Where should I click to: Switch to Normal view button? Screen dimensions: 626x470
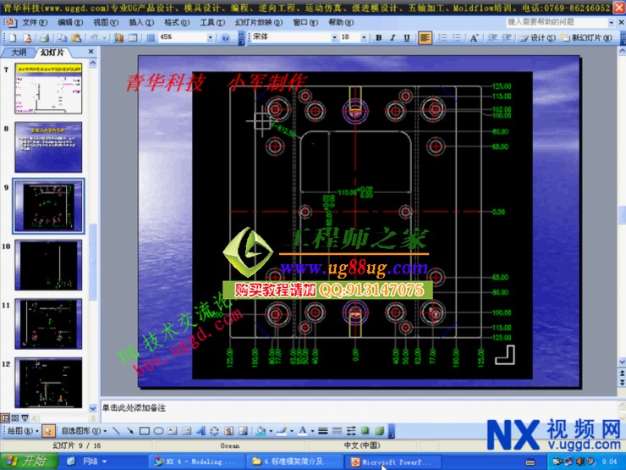pyautogui.click(x=5, y=418)
